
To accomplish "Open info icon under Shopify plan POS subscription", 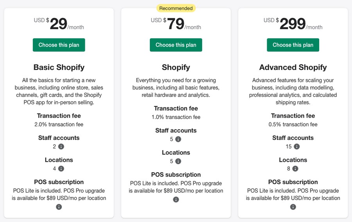I will click(x=176, y=199).
